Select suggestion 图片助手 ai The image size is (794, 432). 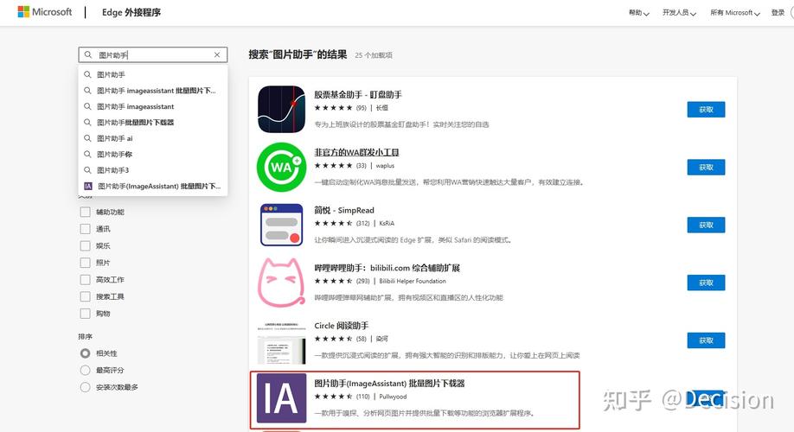click(152, 138)
